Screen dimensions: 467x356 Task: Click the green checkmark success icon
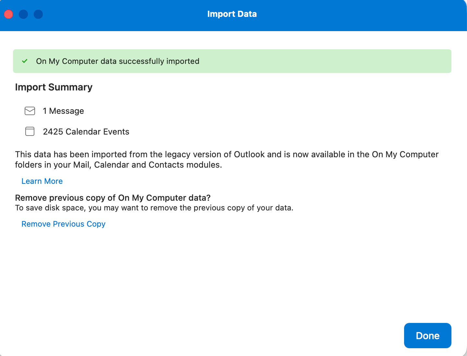click(x=25, y=61)
